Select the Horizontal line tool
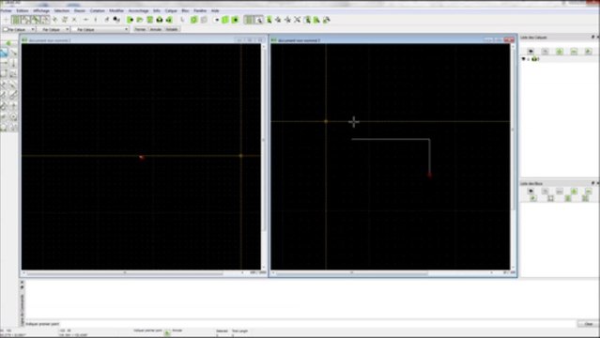This screenshot has width=600, height=338. 4,63
